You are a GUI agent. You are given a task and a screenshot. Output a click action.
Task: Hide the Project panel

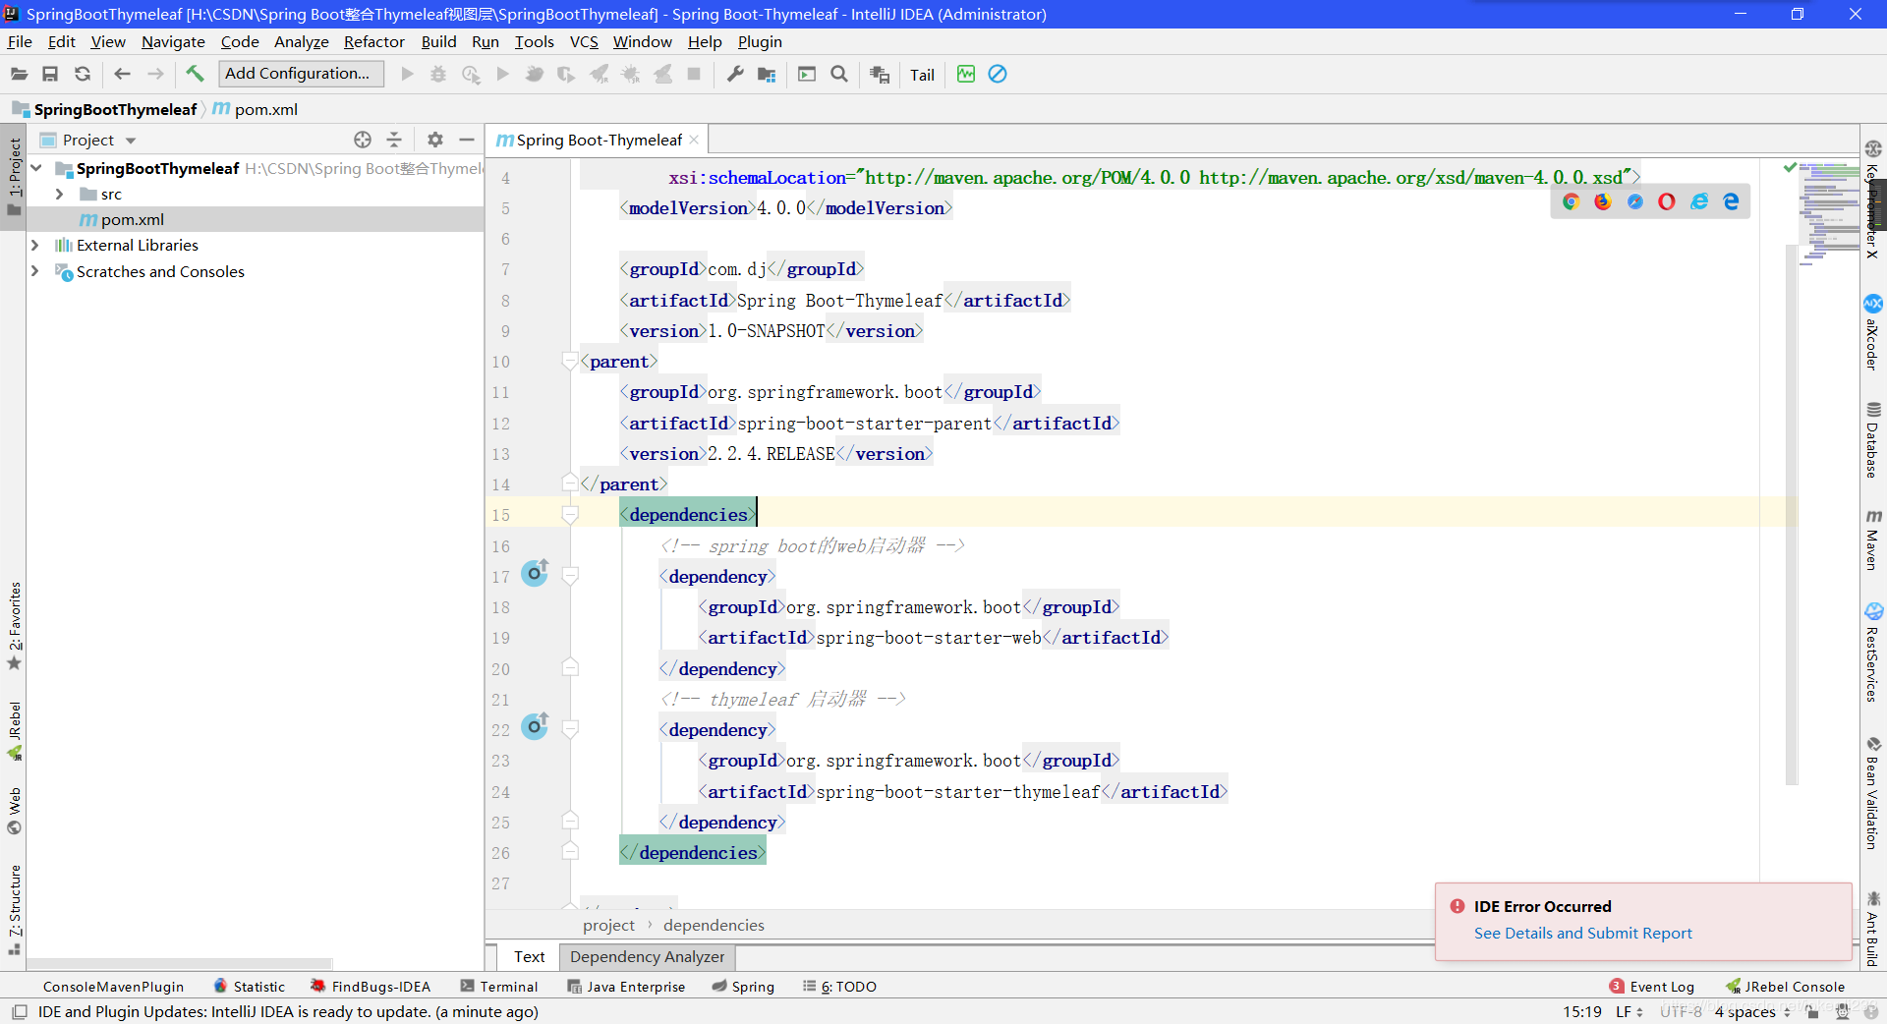tap(467, 140)
